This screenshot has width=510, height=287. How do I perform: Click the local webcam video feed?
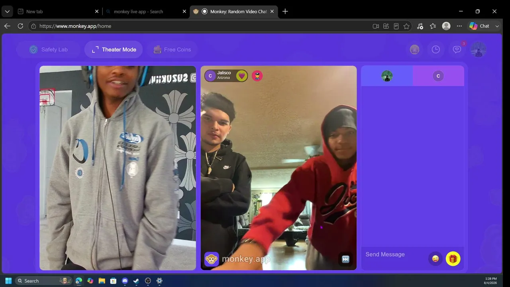click(x=118, y=168)
